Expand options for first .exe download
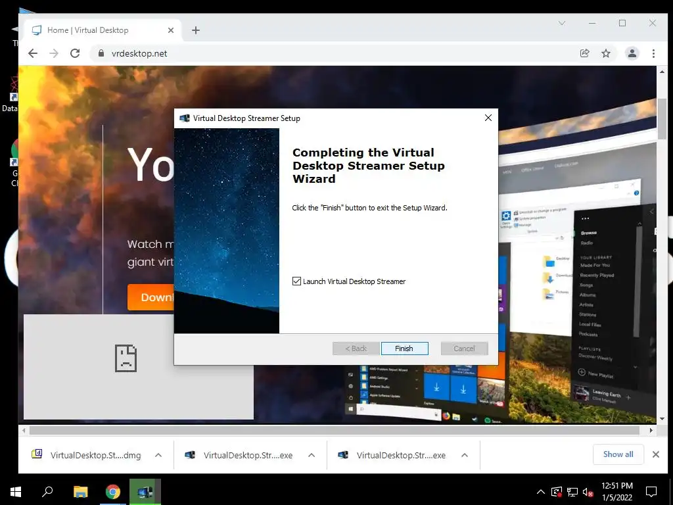 [312, 455]
